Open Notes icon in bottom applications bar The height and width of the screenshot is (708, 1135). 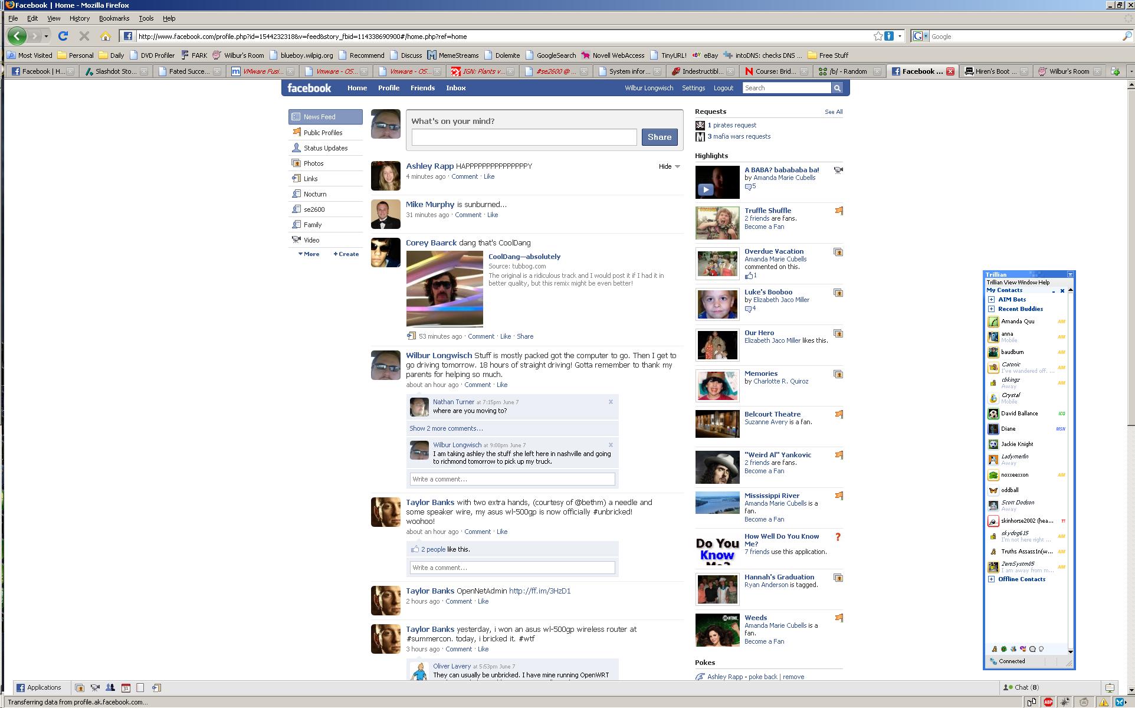pos(140,688)
